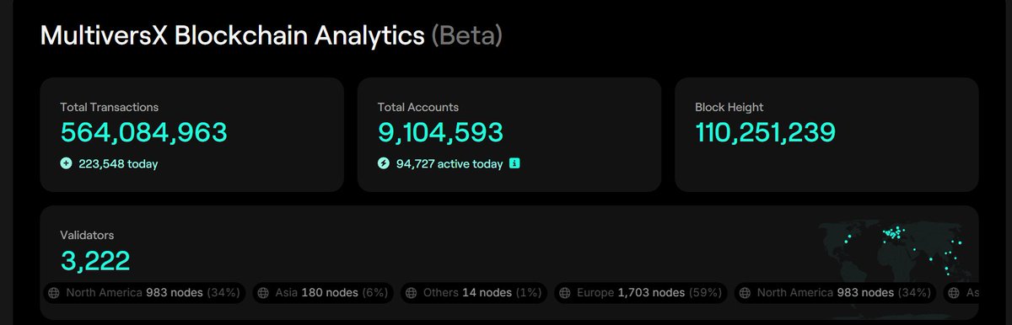Click the 94,727 active today text
This screenshot has height=325, width=1012.
(x=449, y=164)
